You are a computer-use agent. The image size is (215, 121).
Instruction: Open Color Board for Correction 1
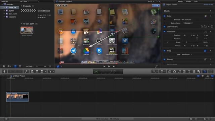(212, 27)
